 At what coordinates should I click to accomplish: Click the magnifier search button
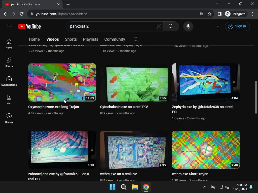(171, 26)
